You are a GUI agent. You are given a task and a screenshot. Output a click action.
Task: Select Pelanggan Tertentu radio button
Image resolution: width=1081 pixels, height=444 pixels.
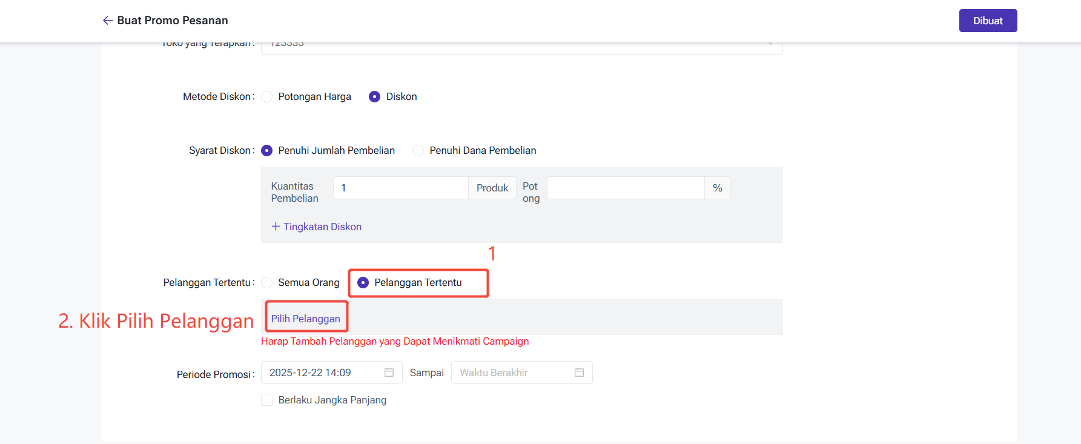tap(363, 283)
